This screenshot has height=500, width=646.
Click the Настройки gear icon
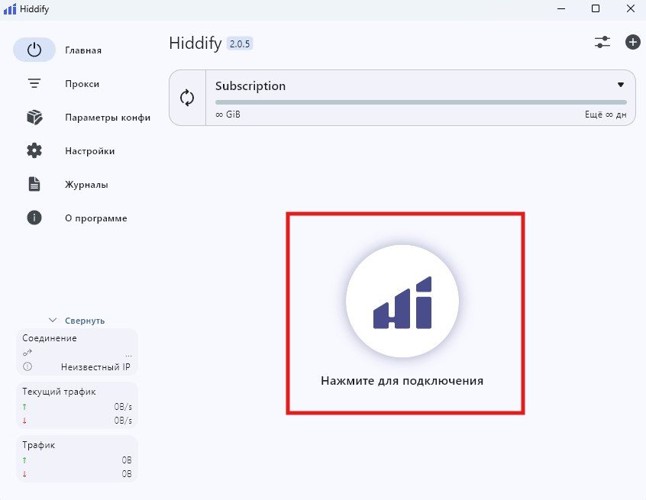pyautogui.click(x=34, y=151)
